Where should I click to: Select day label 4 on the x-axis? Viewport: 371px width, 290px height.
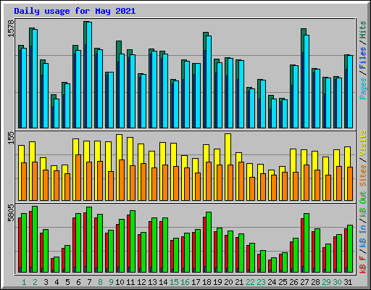click(x=57, y=282)
